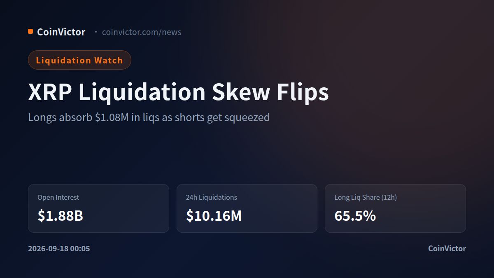Click the $1.88B open interest value
The height and width of the screenshot is (278, 494).
pos(60,216)
